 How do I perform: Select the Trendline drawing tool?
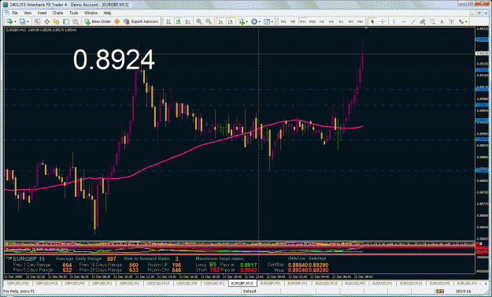click(x=413, y=21)
